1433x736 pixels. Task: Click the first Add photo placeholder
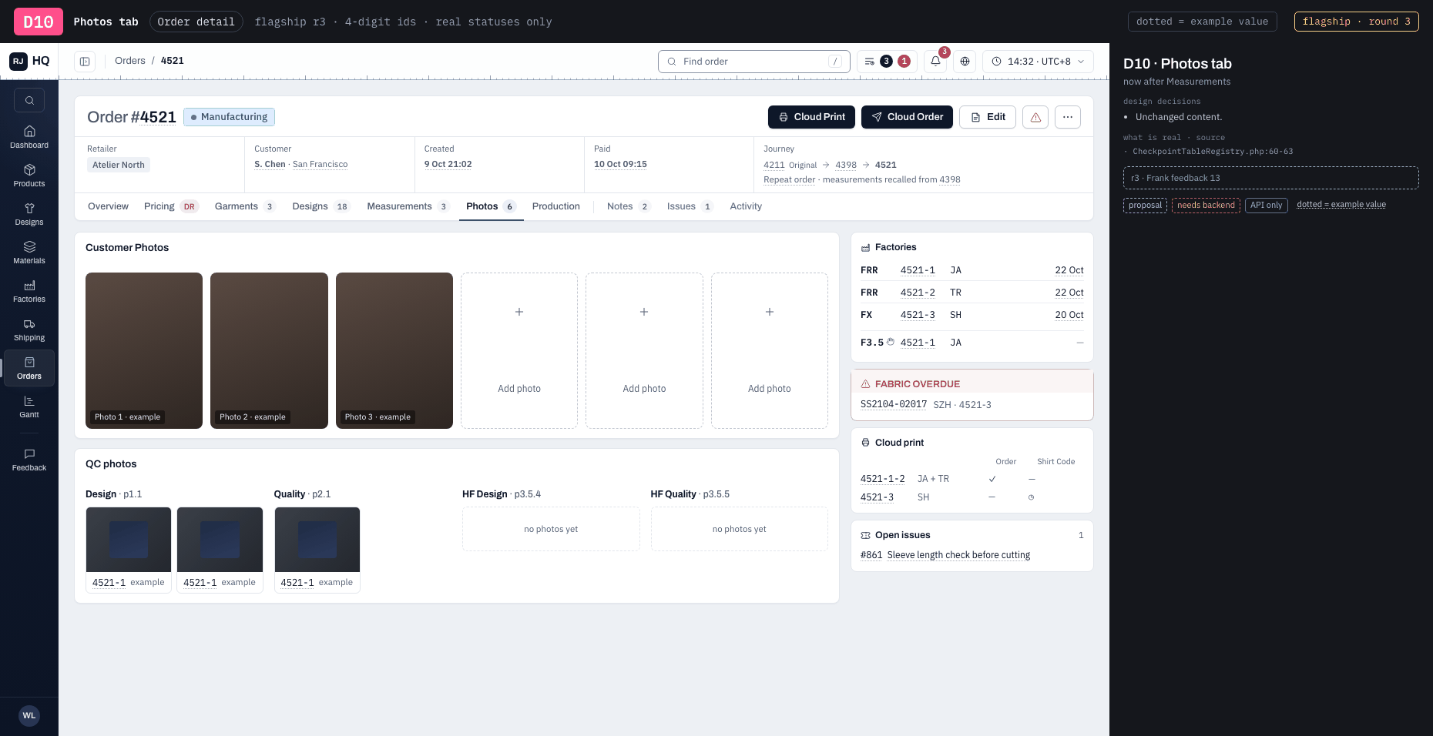(x=519, y=350)
